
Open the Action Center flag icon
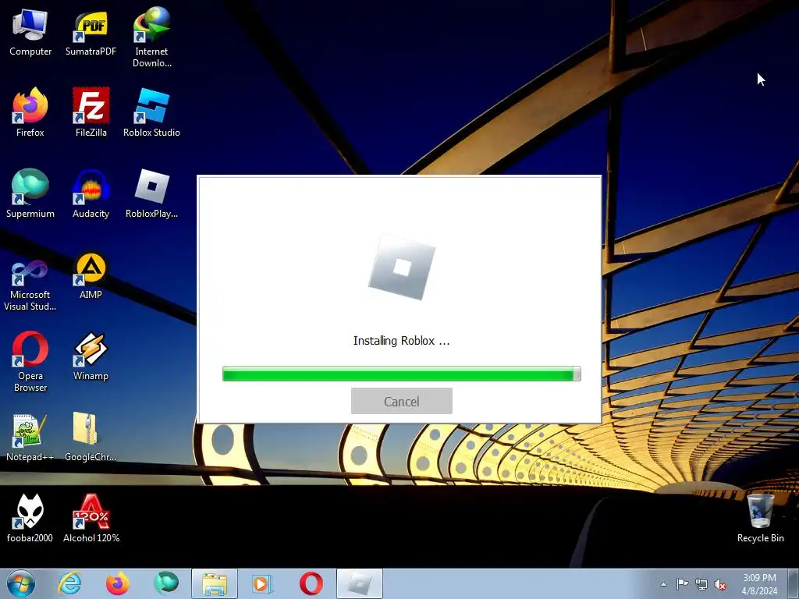(682, 584)
